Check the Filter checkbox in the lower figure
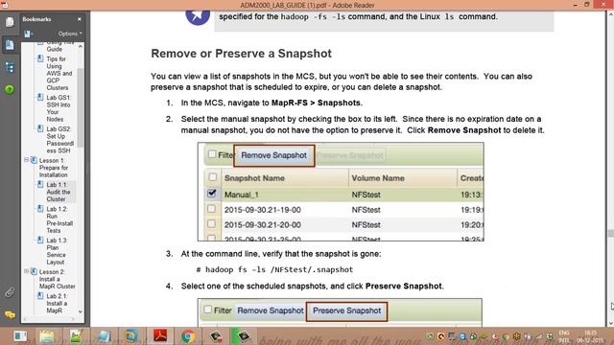614x345 pixels. click(207, 310)
